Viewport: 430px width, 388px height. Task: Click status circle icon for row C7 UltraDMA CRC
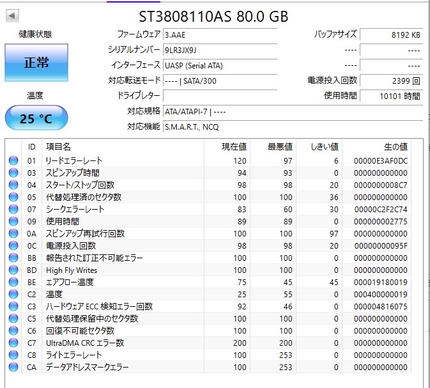[13, 343]
